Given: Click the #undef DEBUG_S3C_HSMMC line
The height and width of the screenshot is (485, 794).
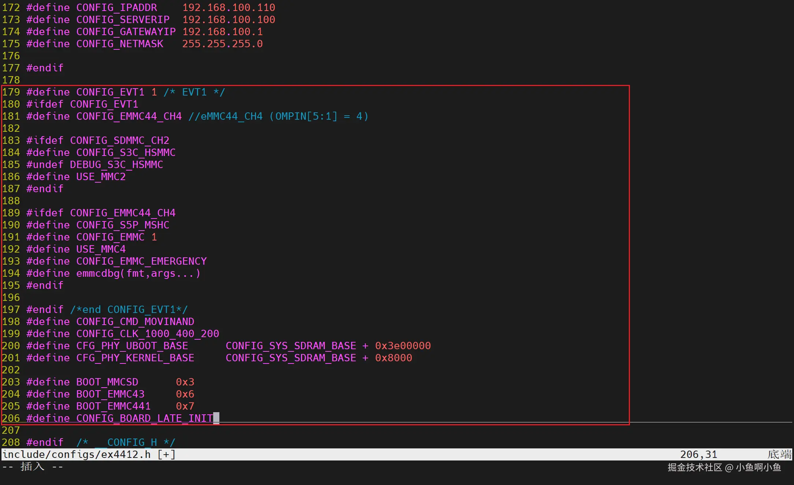Looking at the screenshot, I should (x=94, y=164).
